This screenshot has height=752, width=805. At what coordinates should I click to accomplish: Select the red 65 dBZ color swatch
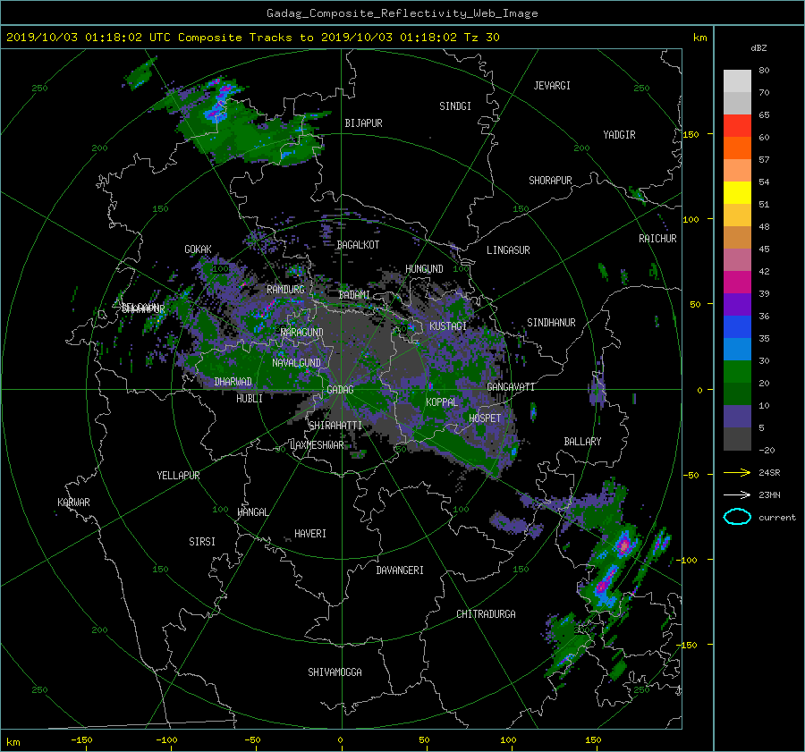(737, 125)
